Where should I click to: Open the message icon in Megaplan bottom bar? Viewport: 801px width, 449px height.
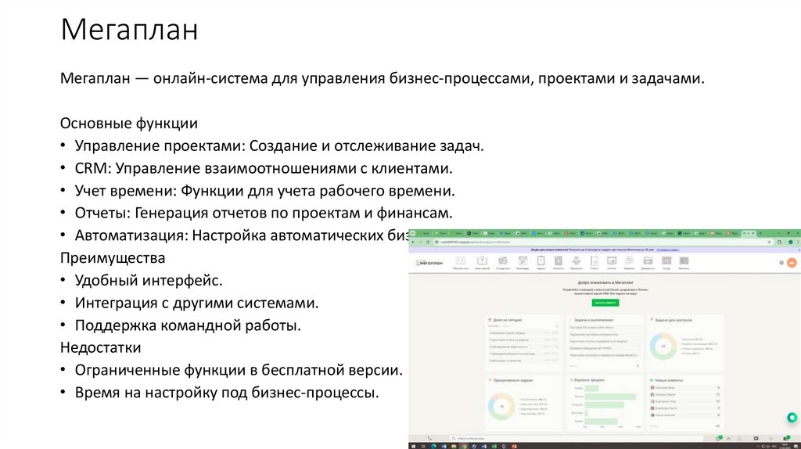(x=756, y=438)
